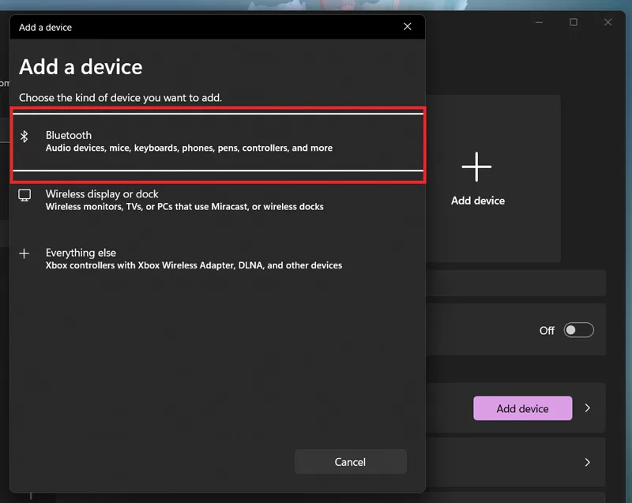Close the Settings window behind the dialog

608,22
